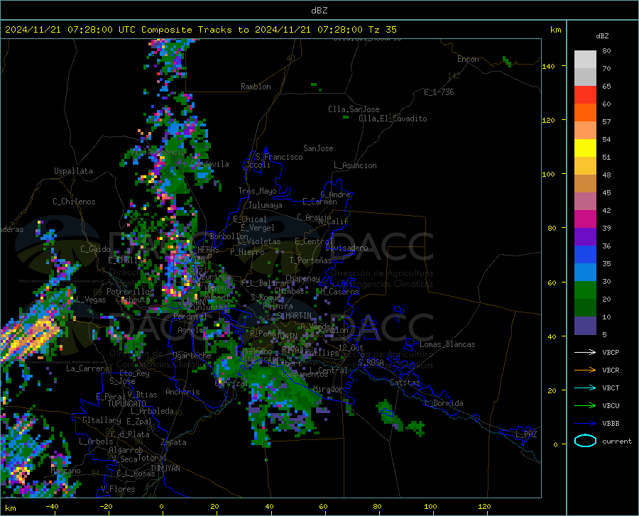Viewport: 639px width, 516px height.
Task: Click the Lomas_Blancas map label
Action: point(447,344)
